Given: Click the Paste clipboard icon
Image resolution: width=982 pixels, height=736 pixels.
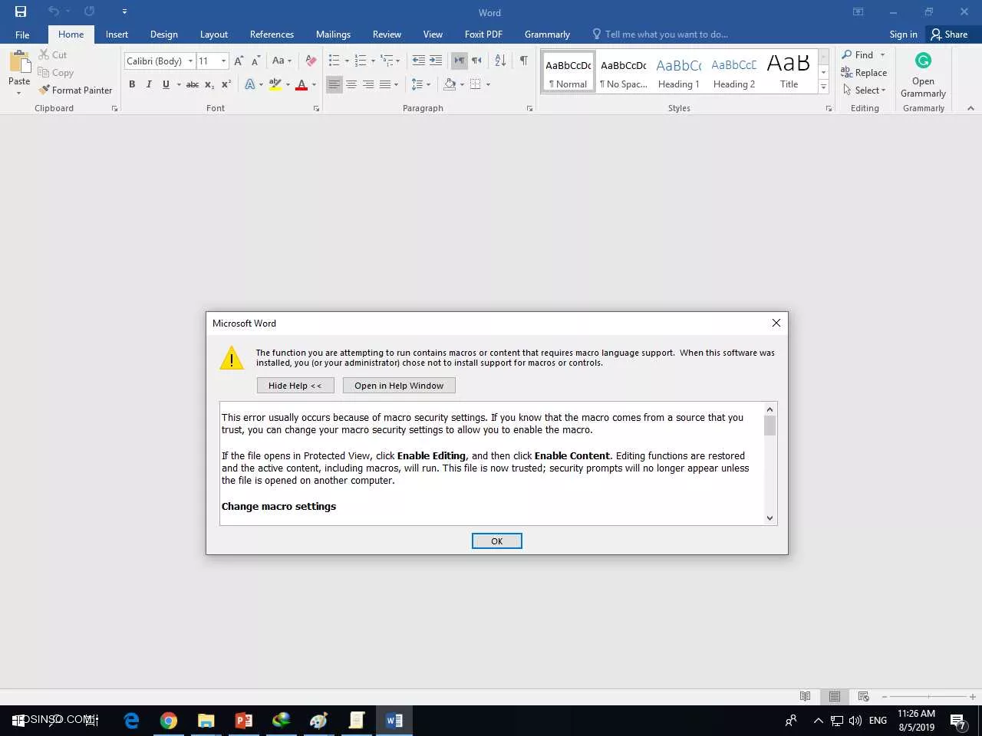Looking at the screenshot, I should [x=19, y=62].
